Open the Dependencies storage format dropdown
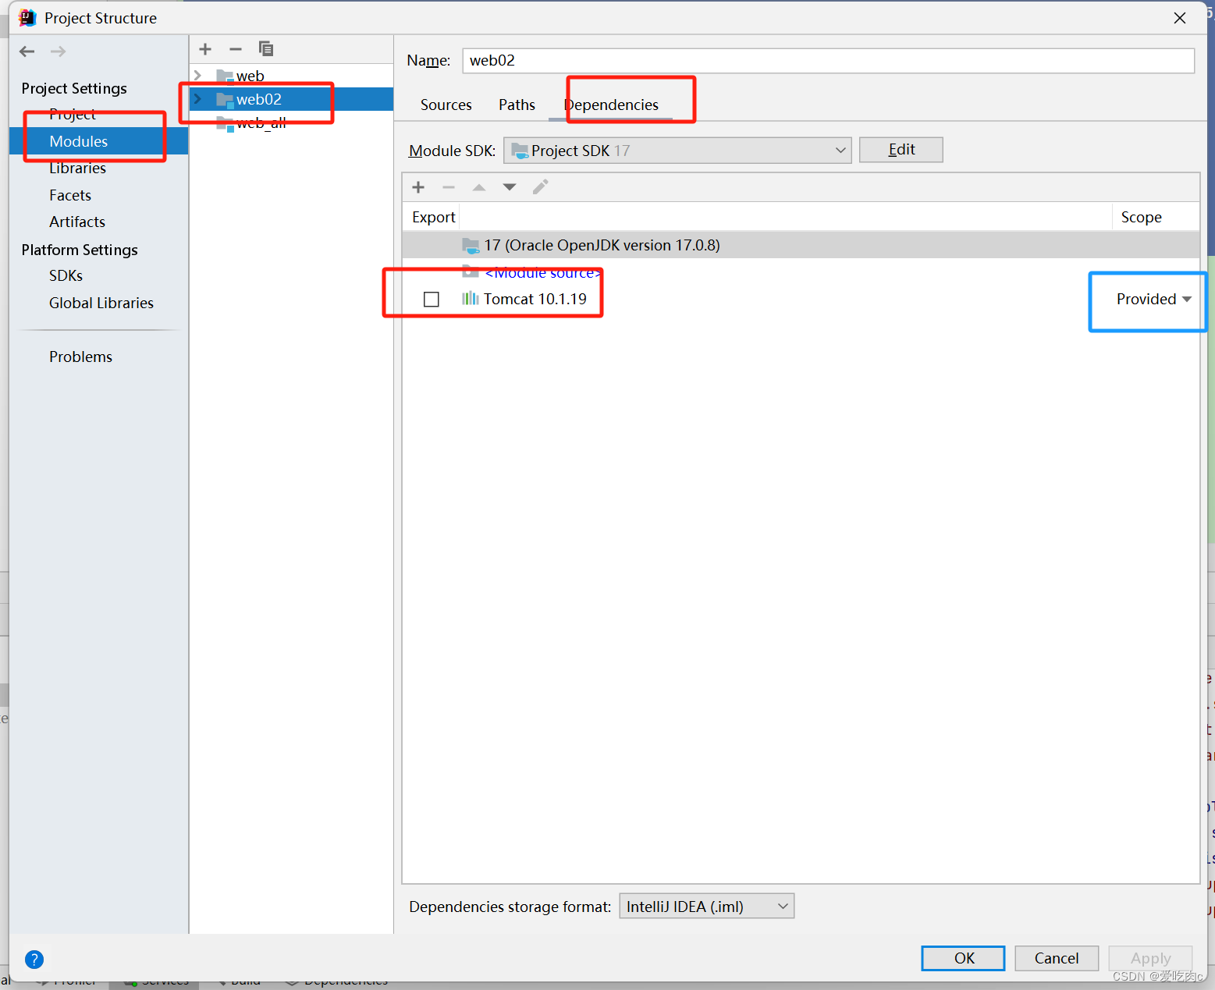Image resolution: width=1215 pixels, height=990 pixels. (x=707, y=907)
